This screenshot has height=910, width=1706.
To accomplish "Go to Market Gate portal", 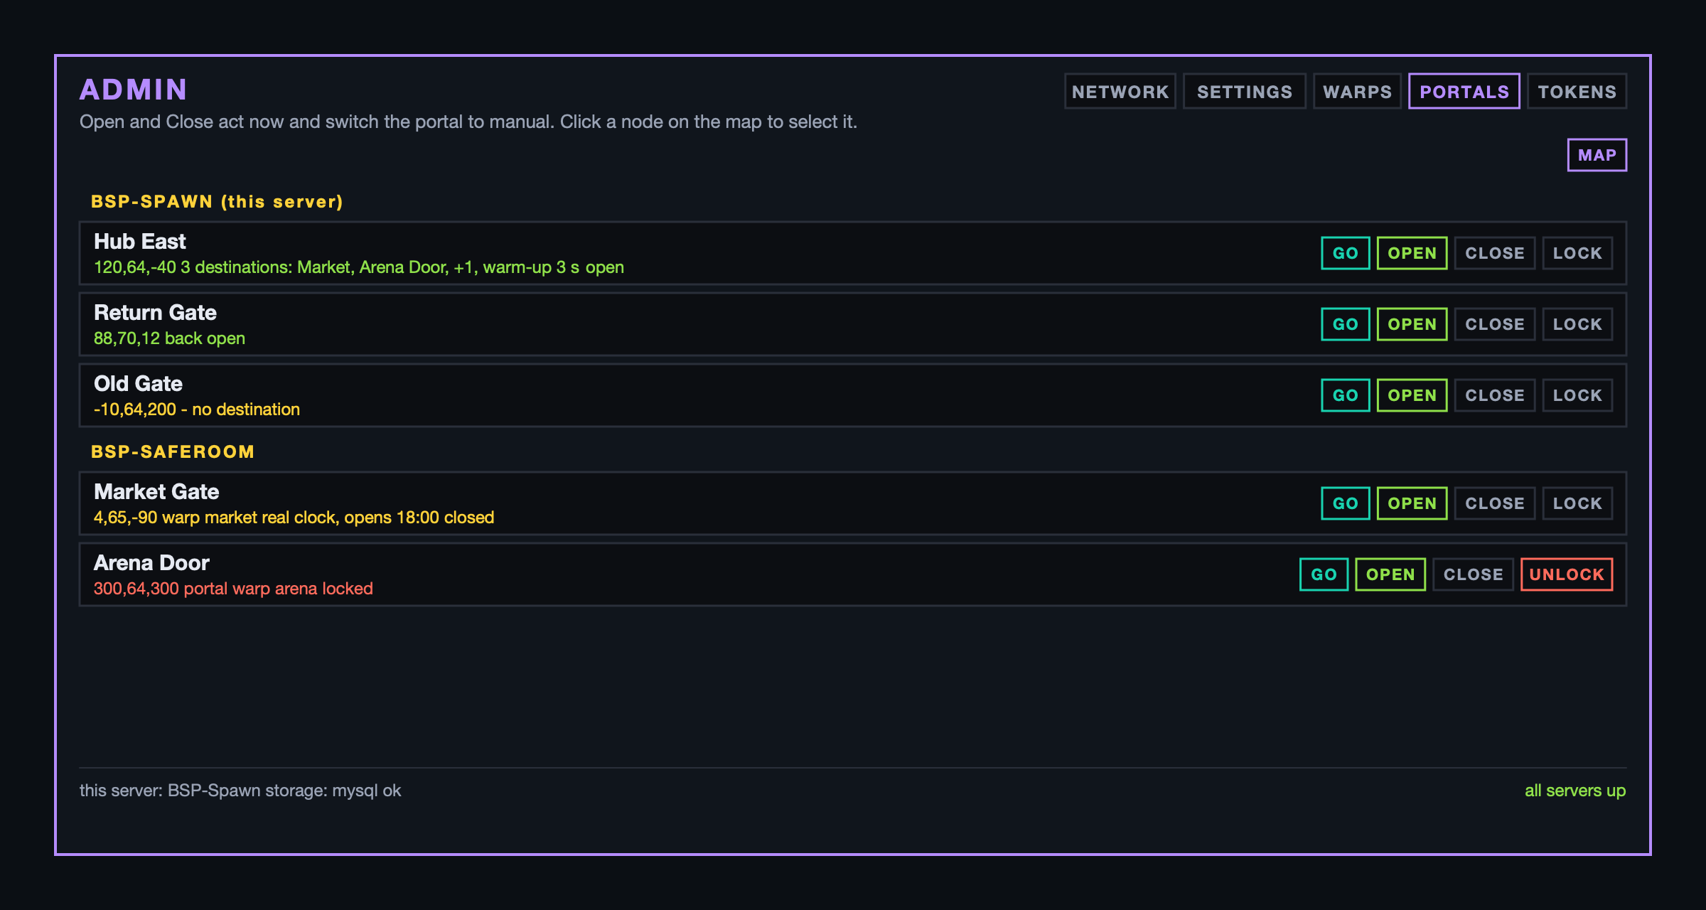I will 1346,503.
